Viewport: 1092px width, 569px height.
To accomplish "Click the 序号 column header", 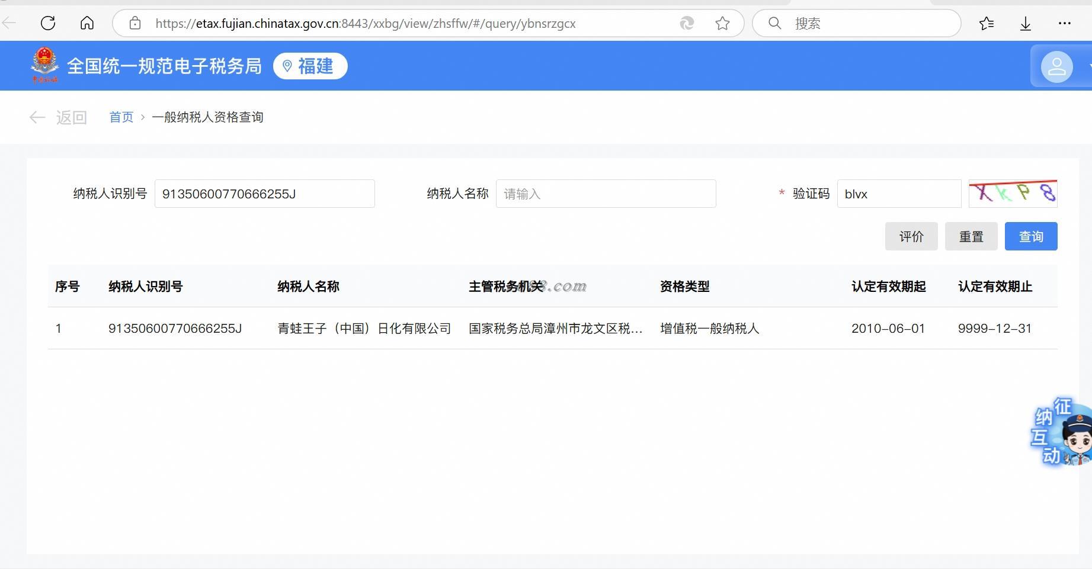I will coord(67,287).
